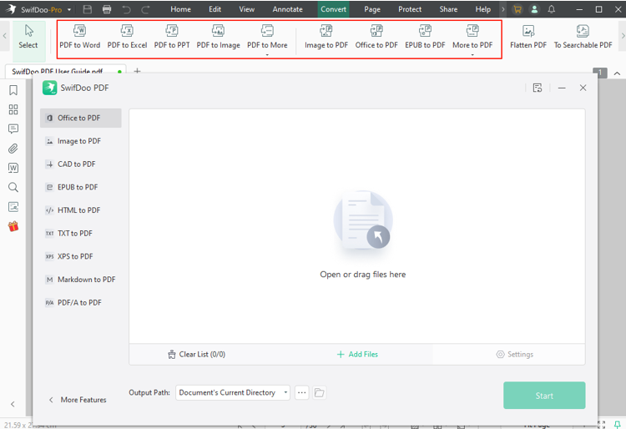The height and width of the screenshot is (429, 626).
Task: Click the Word icon in sidebar
Action: coord(13,168)
